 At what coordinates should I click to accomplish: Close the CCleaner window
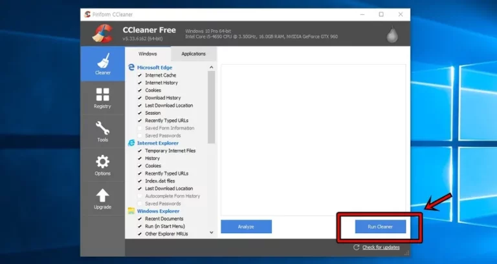coord(401,15)
